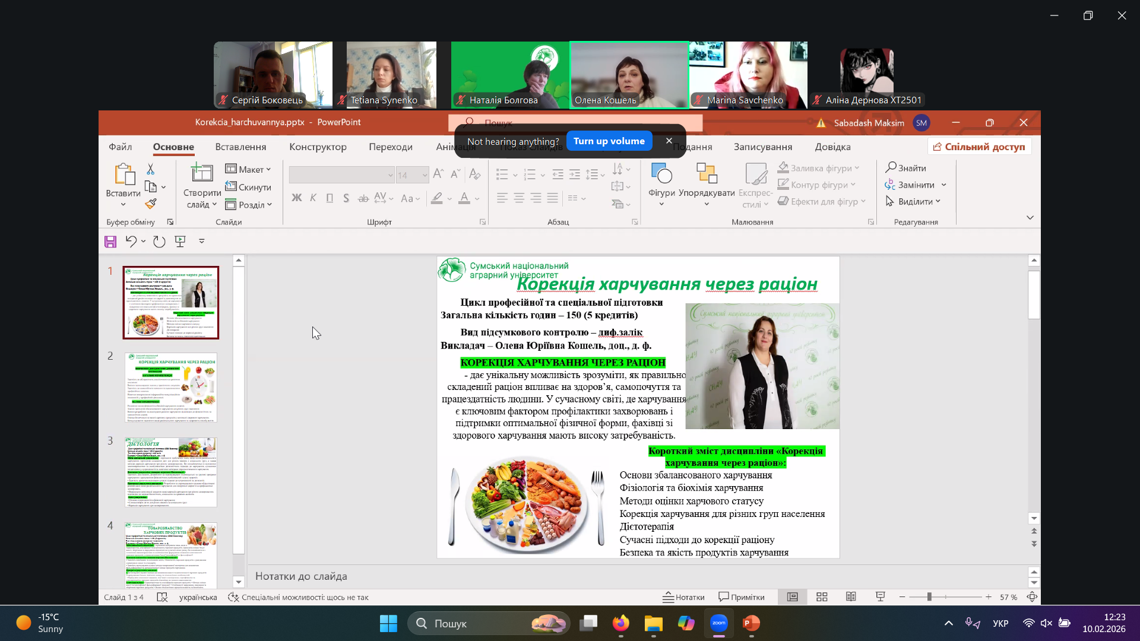Click the Cut scissors icon
The image size is (1140, 641).
coord(150,170)
